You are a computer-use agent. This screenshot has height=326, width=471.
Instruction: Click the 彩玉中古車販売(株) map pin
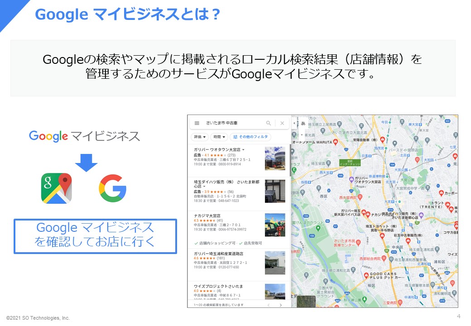point(408,240)
